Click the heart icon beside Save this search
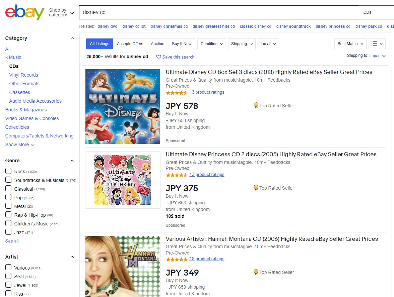The width and height of the screenshot is (394, 297). pyautogui.click(x=158, y=57)
